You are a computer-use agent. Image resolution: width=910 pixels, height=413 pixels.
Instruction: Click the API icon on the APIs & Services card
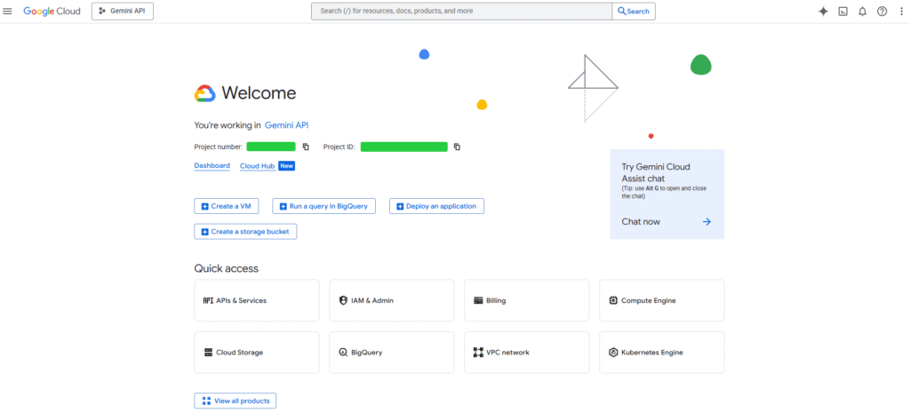point(208,300)
